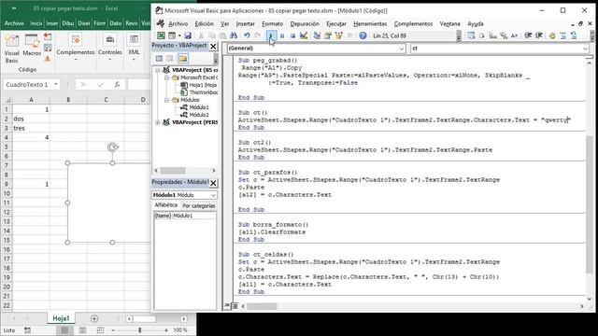This screenshot has height=336, width=598.
Task: Stop execution with the Reset button
Action: pyautogui.click(x=292, y=35)
